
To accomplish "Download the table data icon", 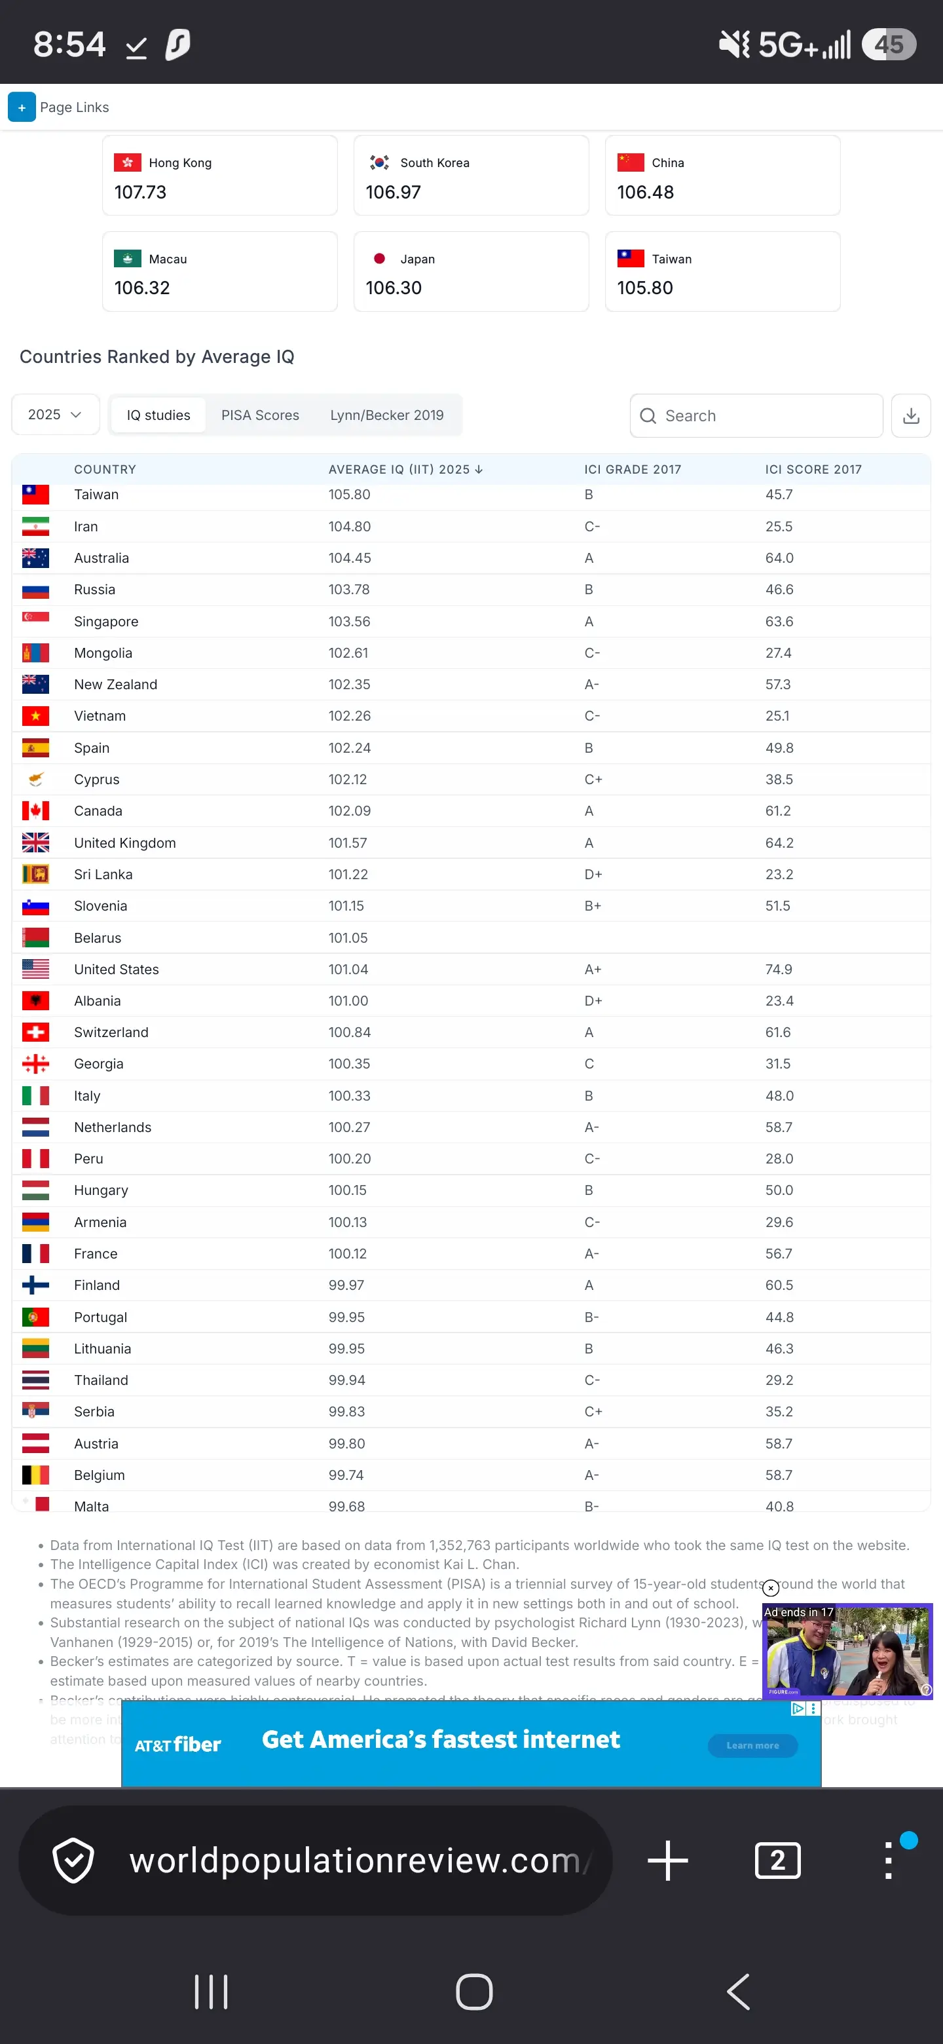I will [910, 416].
